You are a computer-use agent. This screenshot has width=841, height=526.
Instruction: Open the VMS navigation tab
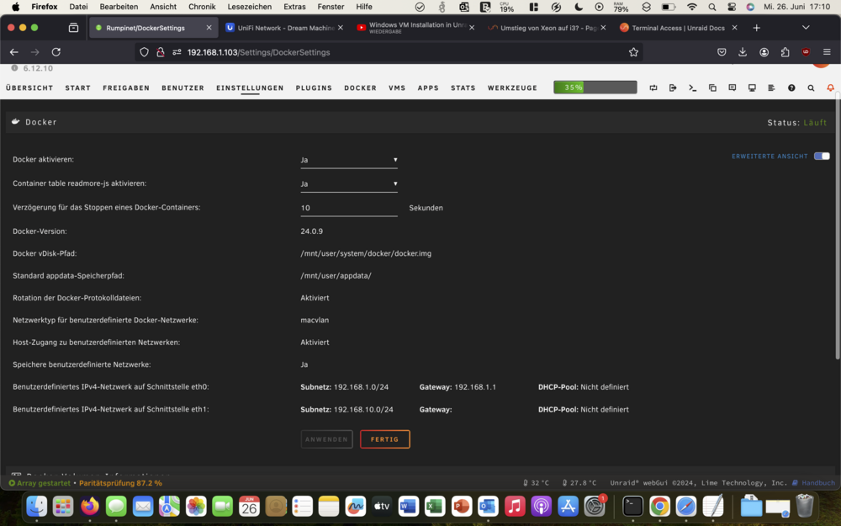[397, 88]
